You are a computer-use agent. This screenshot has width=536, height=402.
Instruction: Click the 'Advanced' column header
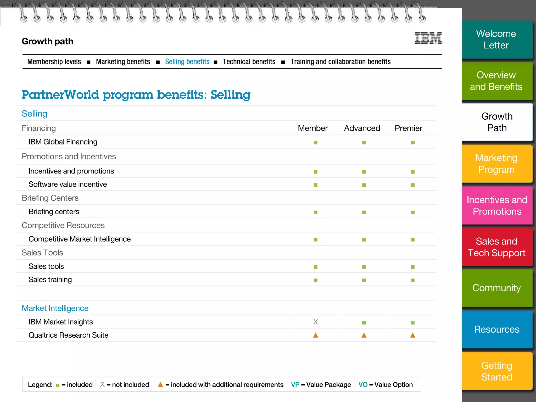[x=362, y=128]
